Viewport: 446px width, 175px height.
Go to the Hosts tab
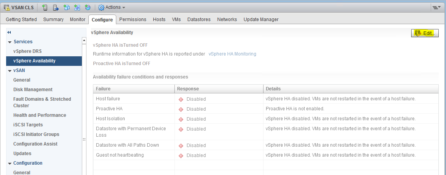pyautogui.click(x=159, y=20)
